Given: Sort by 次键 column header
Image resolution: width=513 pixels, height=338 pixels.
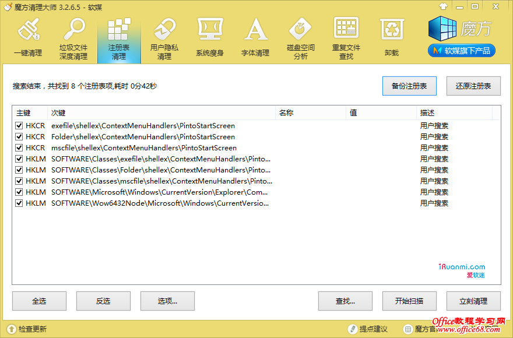Looking at the screenshot, I should pyautogui.click(x=161, y=113).
